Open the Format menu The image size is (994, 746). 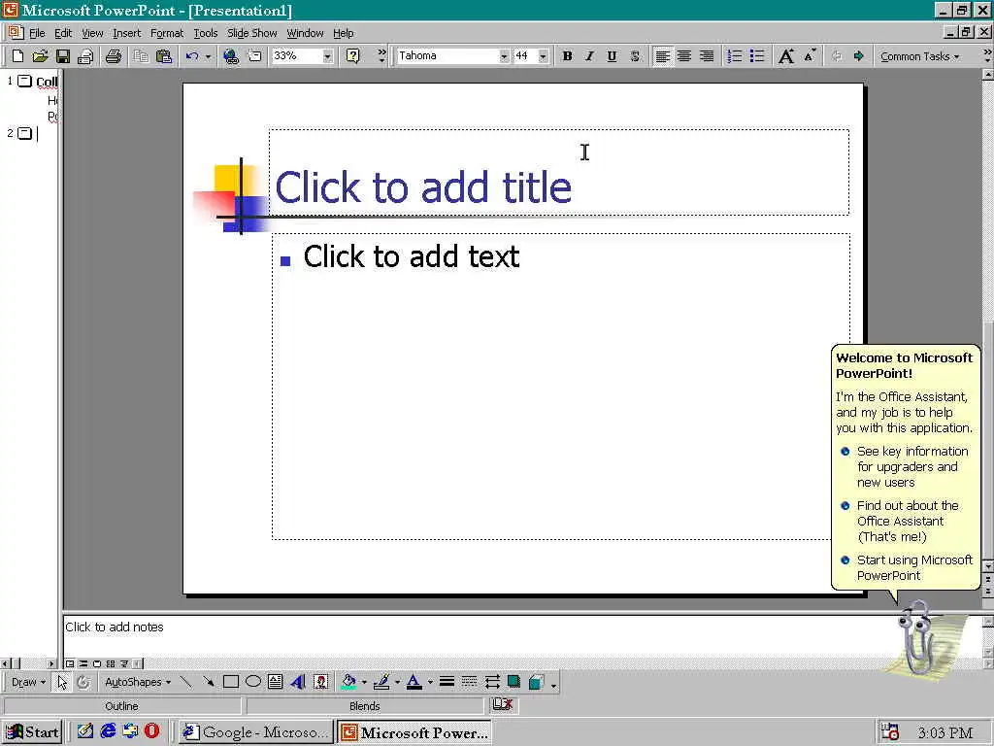pyautogui.click(x=167, y=33)
